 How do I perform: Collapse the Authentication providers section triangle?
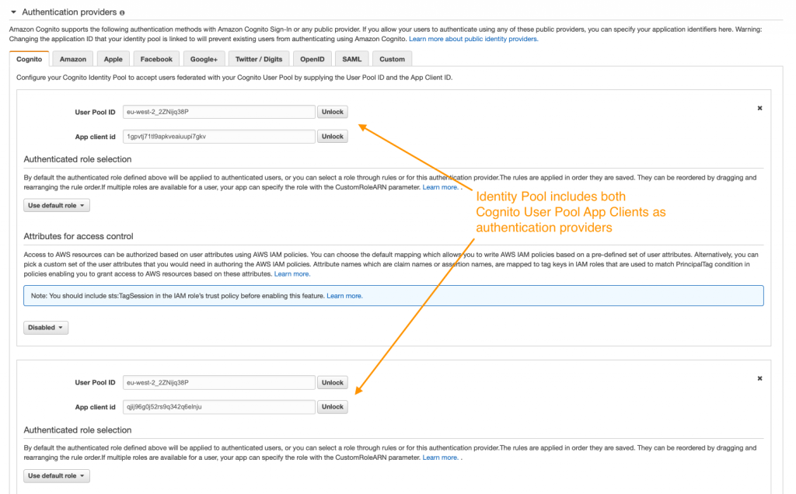point(13,12)
